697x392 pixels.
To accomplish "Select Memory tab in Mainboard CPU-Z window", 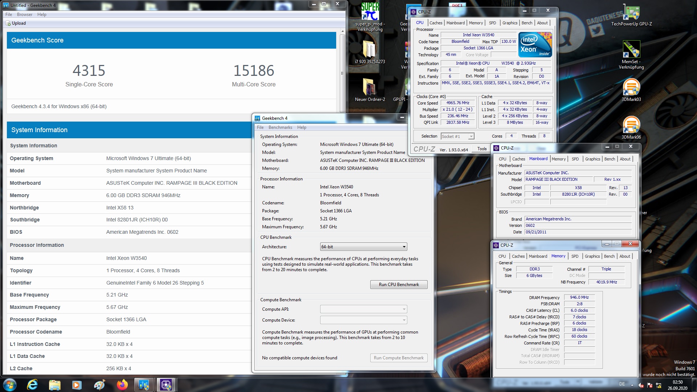I will (x=558, y=159).
